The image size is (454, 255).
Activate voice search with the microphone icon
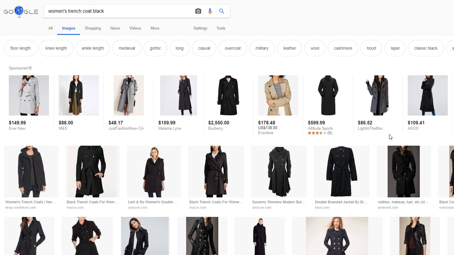click(210, 11)
